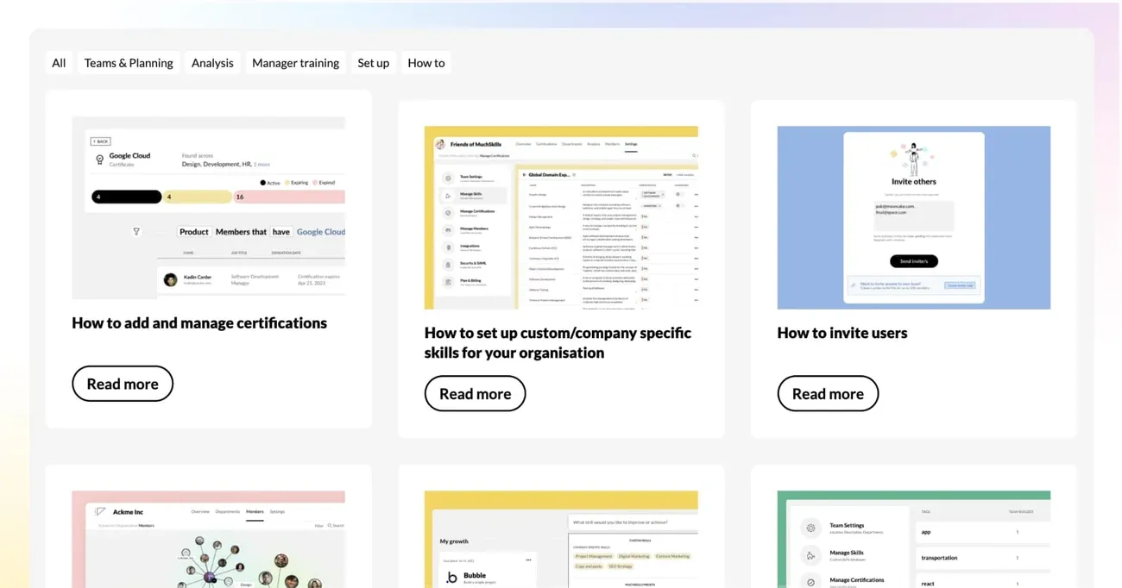
Task: Open the Invite others thumbnail image
Action: pos(914,217)
